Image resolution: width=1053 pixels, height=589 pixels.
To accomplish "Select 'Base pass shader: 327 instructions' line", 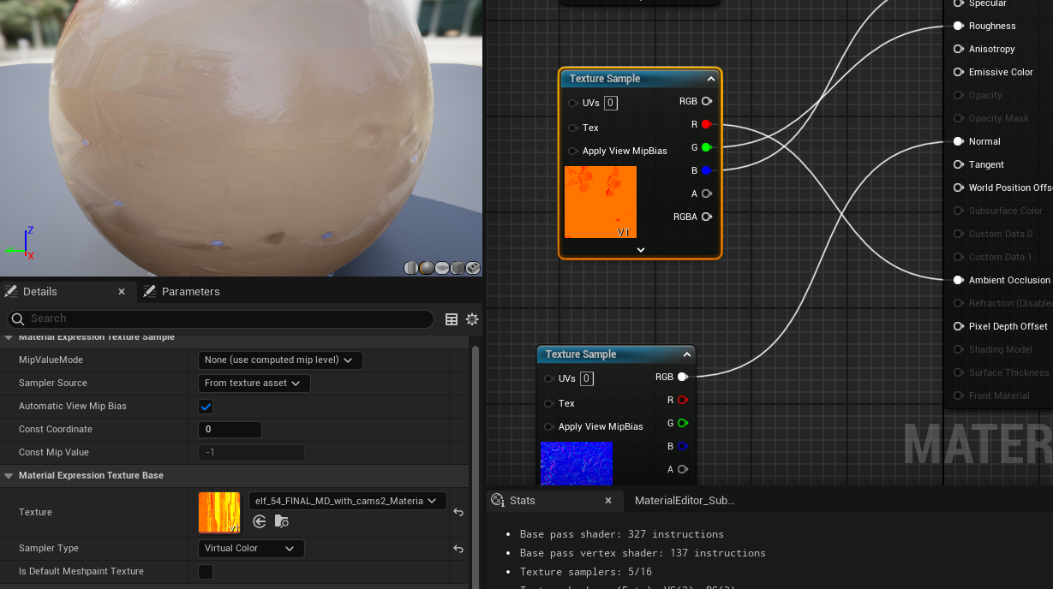I will (x=621, y=534).
